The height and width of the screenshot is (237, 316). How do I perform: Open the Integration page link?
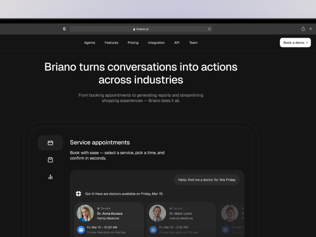[156, 42]
